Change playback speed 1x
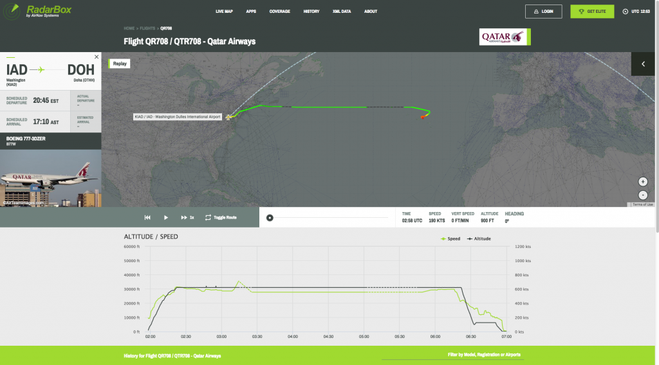The height and width of the screenshot is (365, 659). pos(187,217)
